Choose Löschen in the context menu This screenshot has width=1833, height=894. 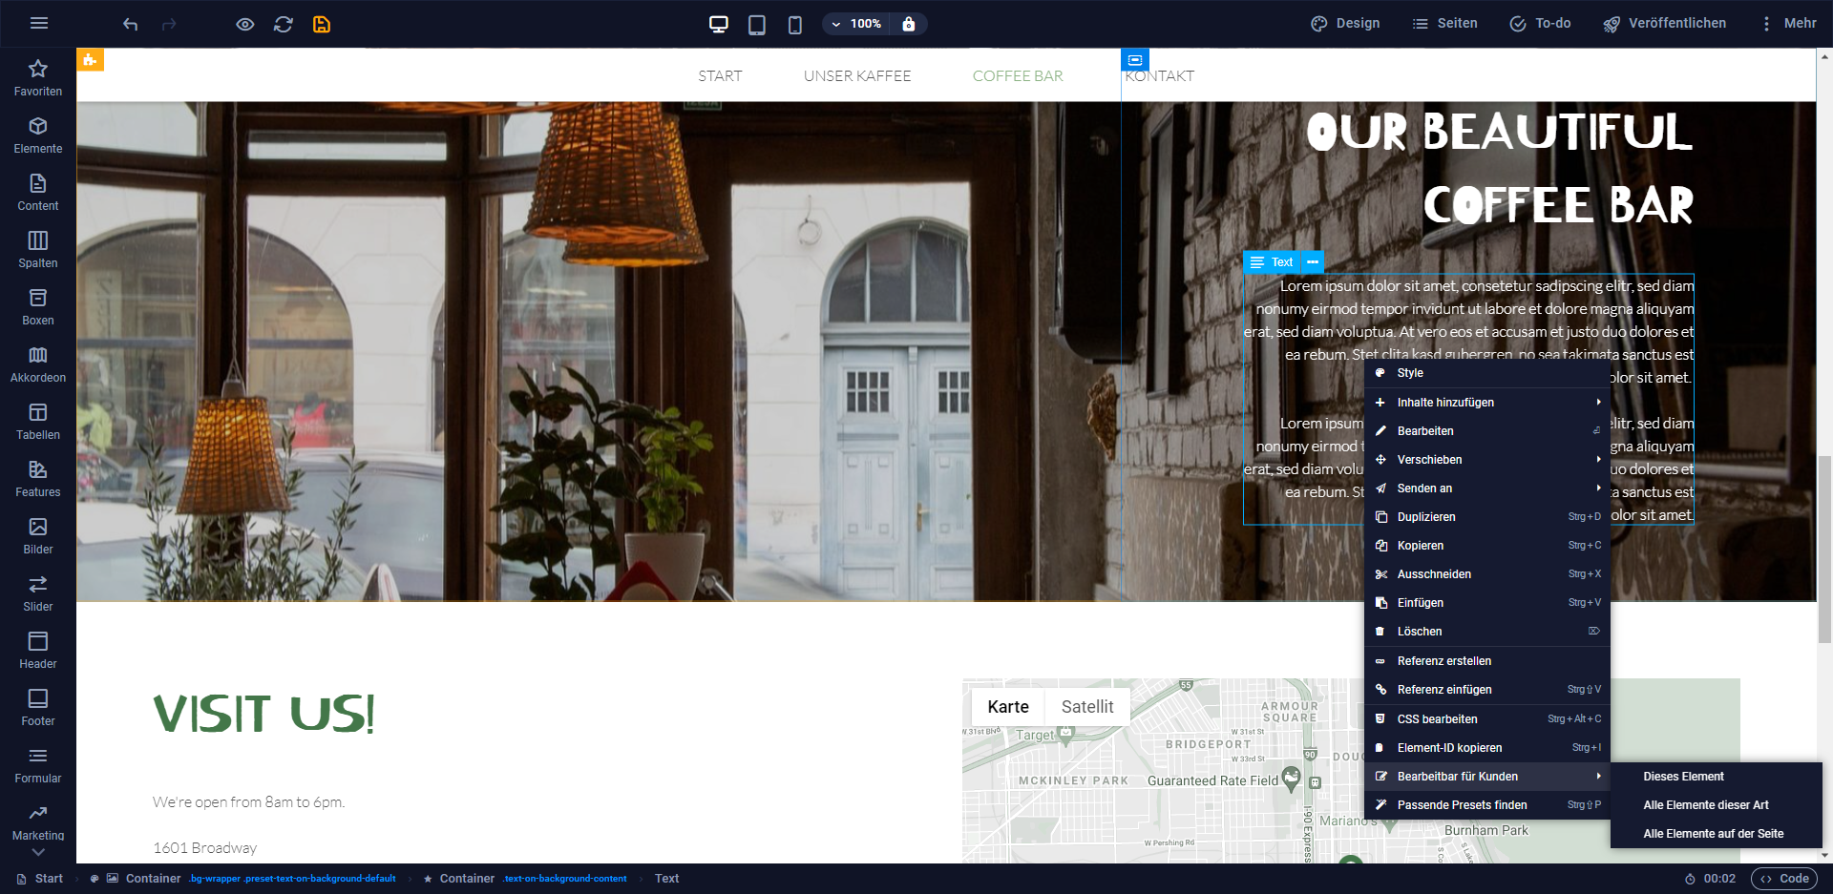click(1487, 632)
